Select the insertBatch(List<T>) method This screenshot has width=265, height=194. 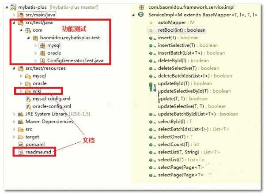point(185,53)
